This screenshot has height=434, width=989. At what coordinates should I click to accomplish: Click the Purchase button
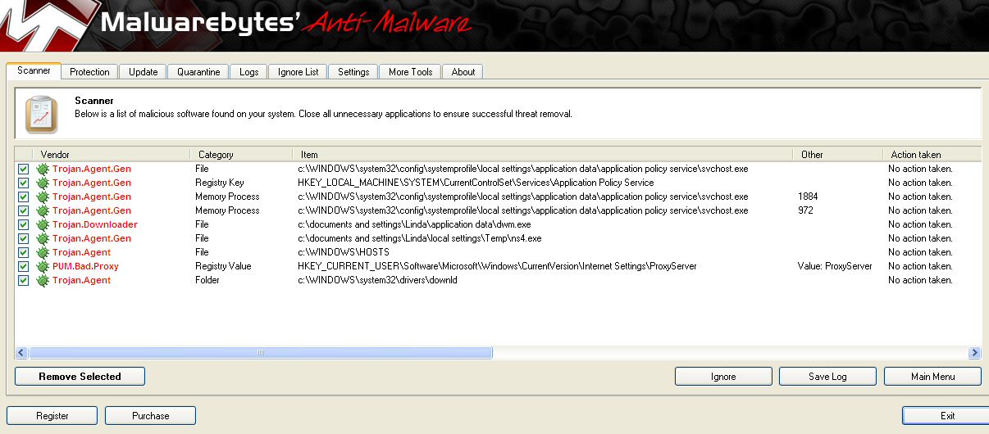coord(150,416)
